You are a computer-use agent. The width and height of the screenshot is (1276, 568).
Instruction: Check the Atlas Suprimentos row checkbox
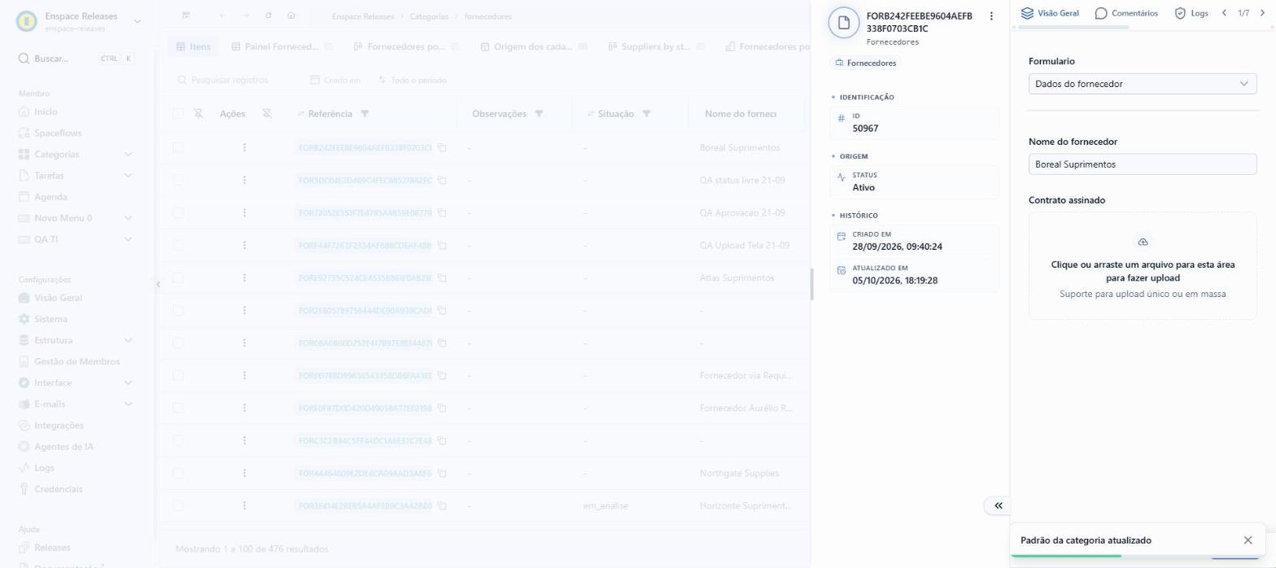[178, 278]
